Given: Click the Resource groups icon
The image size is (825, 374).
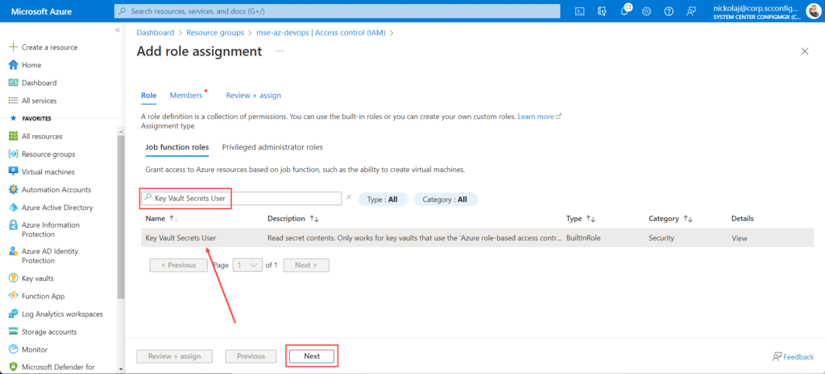Looking at the screenshot, I should coord(14,154).
